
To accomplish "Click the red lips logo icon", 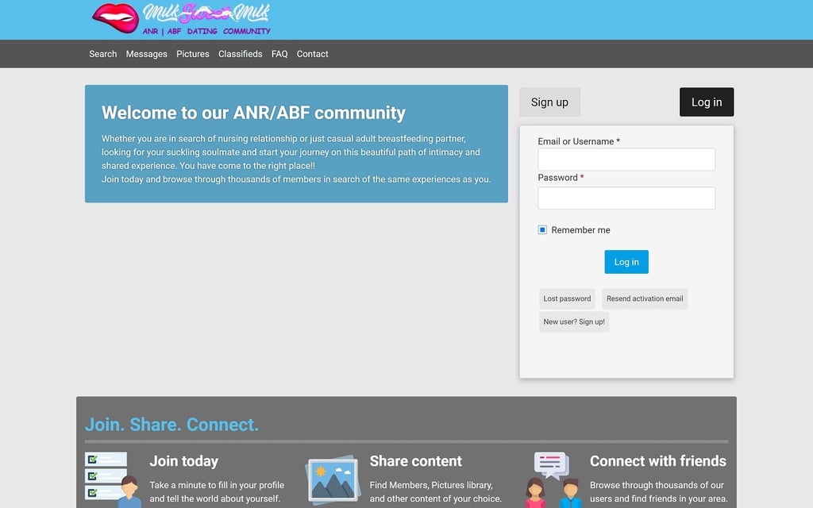I will pyautogui.click(x=115, y=18).
